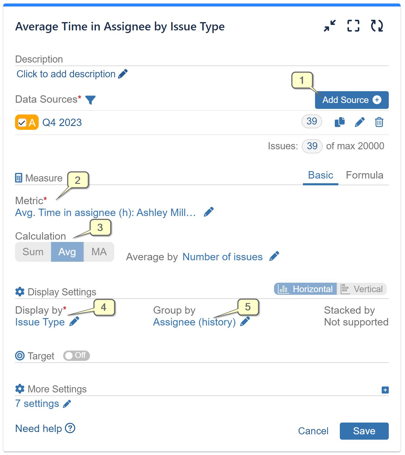The height and width of the screenshot is (455, 405).
Task: Uncheck the Q4 2023 source checkbox
Action: 23,122
